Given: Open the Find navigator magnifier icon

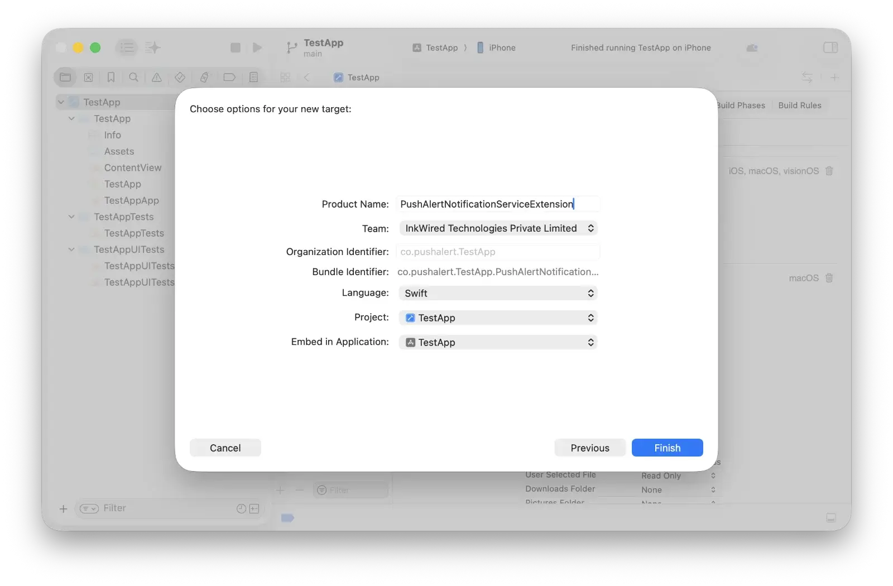Looking at the screenshot, I should pyautogui.click(x=133, y=78).
